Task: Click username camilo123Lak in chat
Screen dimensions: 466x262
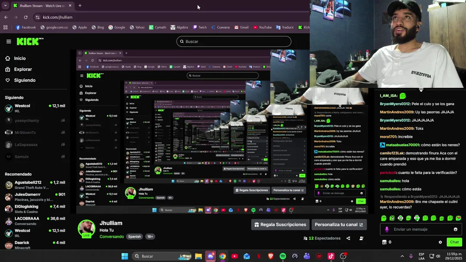Action: [391, 153]
